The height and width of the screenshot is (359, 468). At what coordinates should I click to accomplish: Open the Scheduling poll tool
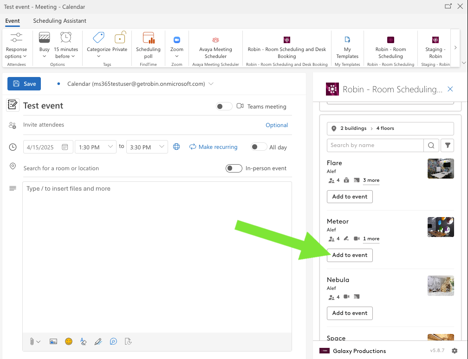click(149, 45)
